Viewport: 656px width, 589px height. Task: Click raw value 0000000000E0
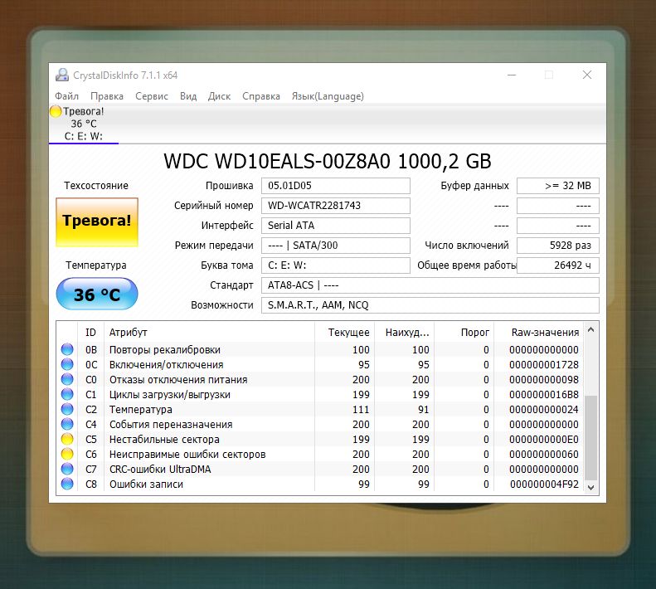pos(544,439)
